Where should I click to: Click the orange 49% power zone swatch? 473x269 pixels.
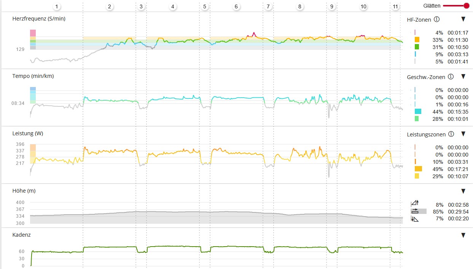coord(418,169)
